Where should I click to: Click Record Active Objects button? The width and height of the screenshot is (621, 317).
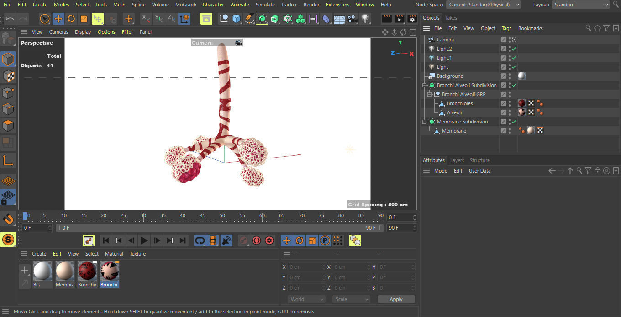[244, 240]
